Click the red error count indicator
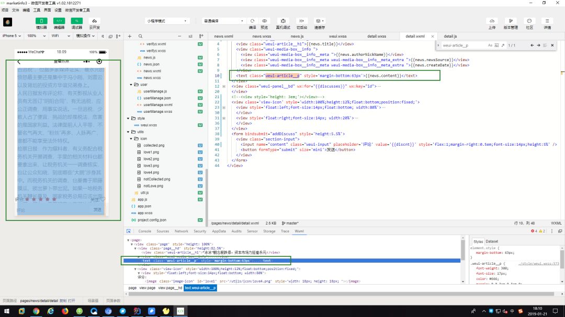 (x=534, y=231)
